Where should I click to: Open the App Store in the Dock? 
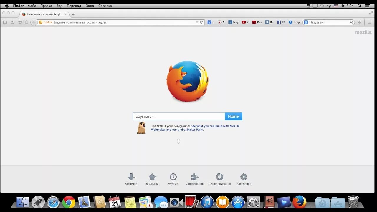(x=238, y=202)
